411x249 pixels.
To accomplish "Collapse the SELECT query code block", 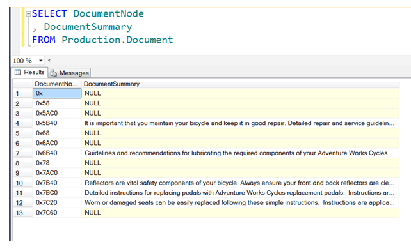I will click(x=28, y=14).
